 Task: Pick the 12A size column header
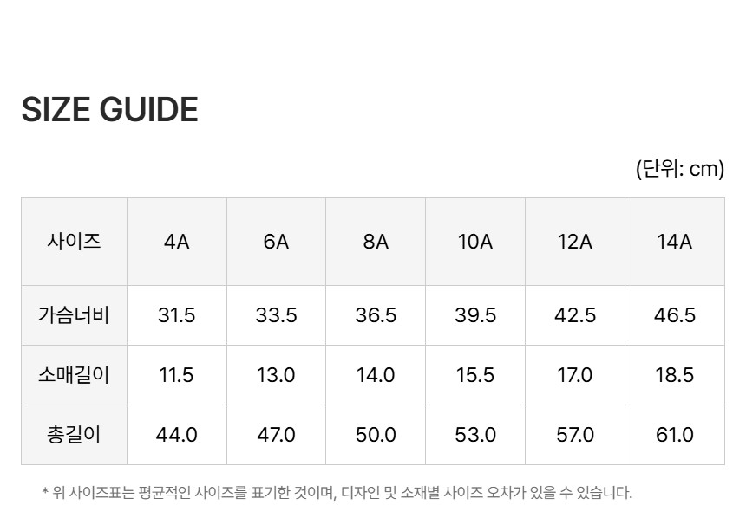(575, 242)
